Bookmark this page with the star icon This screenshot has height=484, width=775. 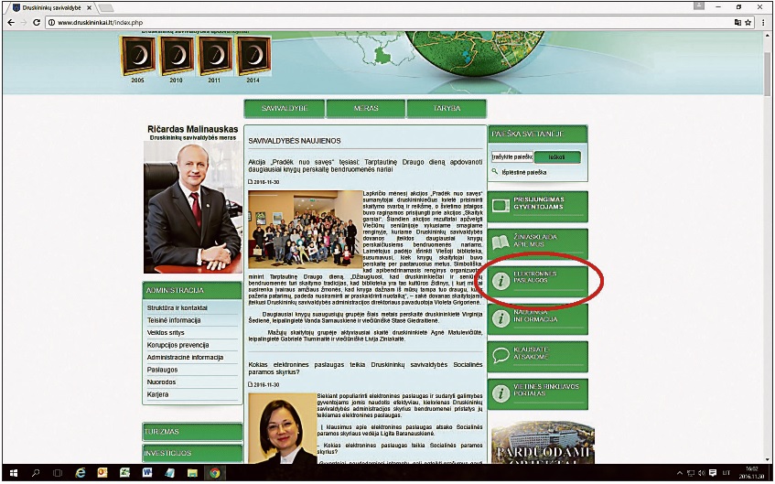pos(748,23)
